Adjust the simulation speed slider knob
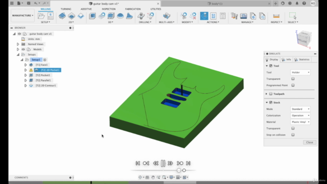Screen dimensions: 327x184 [x=179, y=170]
